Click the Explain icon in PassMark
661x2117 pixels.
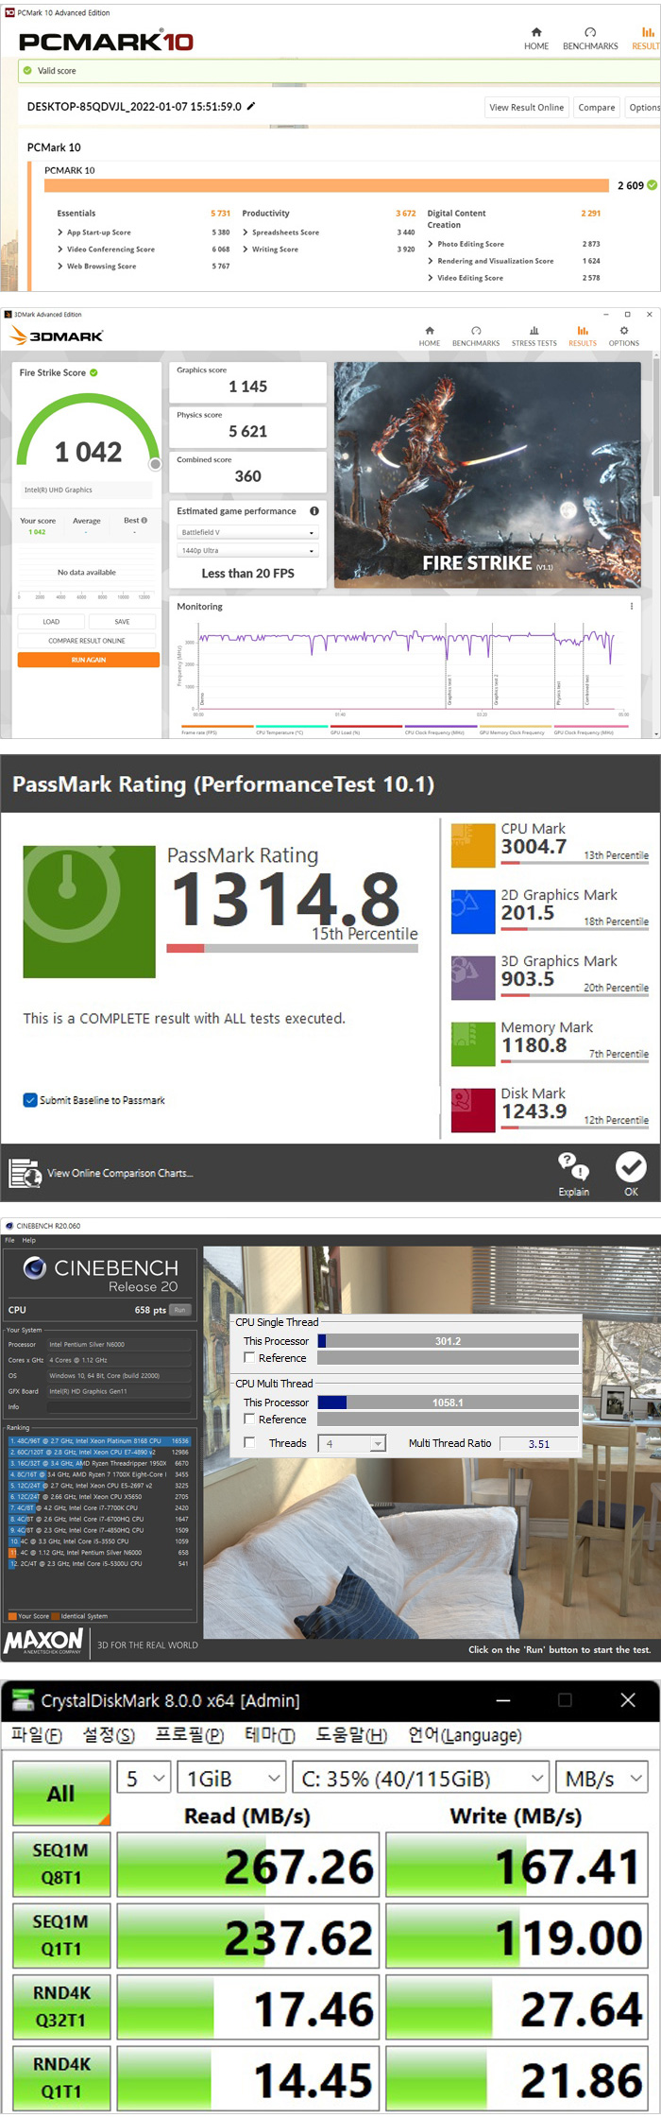[573, 1167]
